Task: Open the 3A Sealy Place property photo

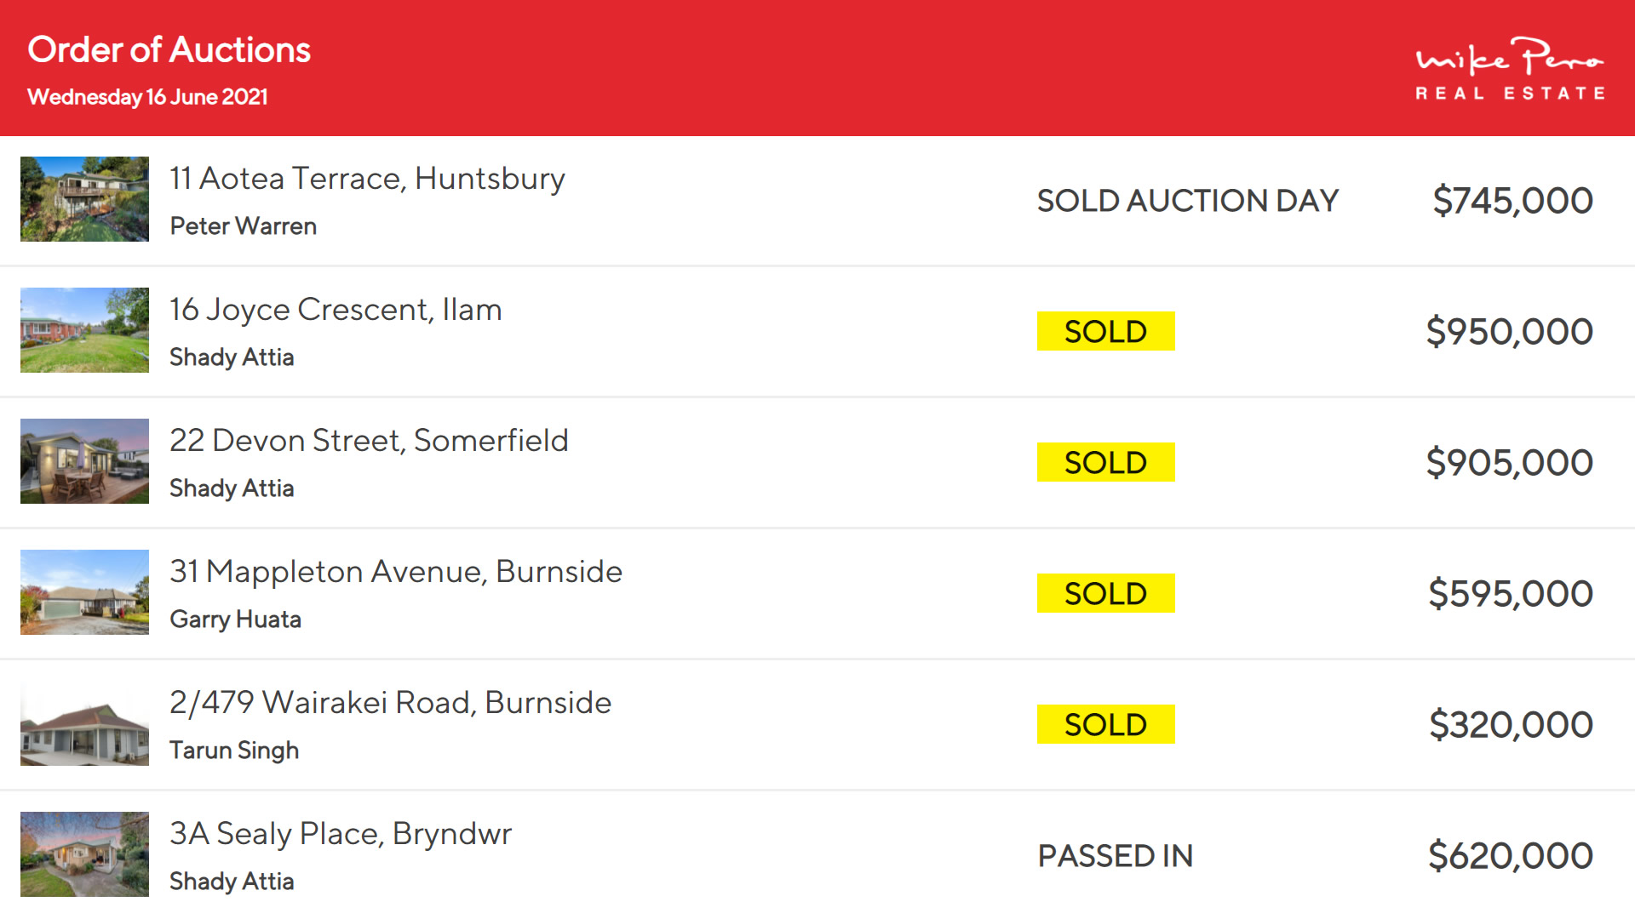Action: click(84, 854)
